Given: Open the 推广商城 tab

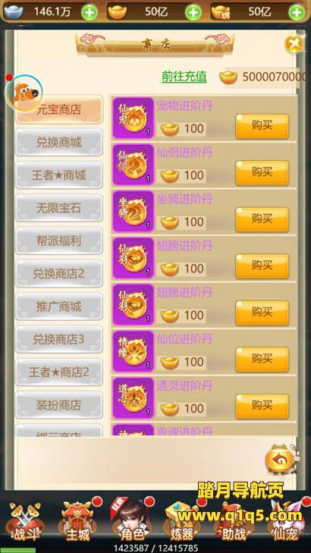Looking at the screenshot, I should (x=59, y=306).
